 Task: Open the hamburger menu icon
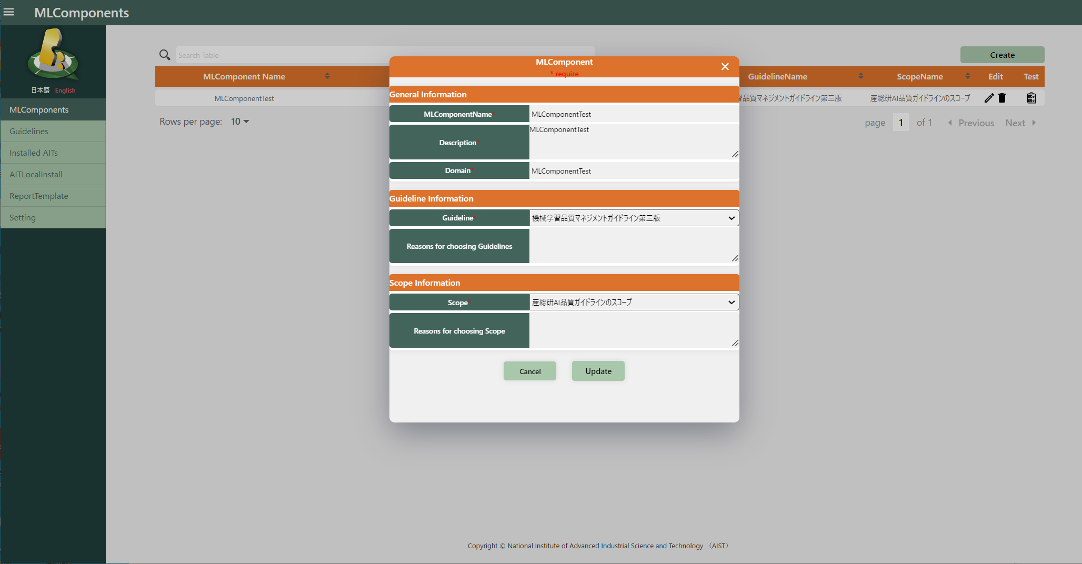point(9,12)
